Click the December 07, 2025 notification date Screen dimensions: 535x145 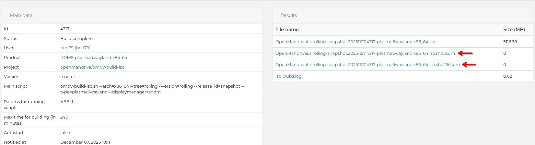85,142
